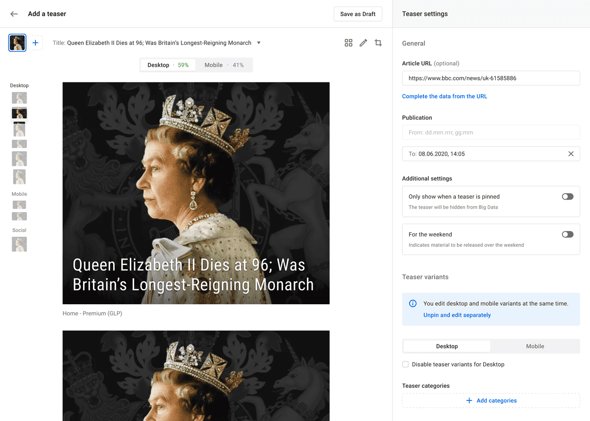
Task: Expand the Title dropdown arrow
Action: pyautogui.click(x=259, y=43)
